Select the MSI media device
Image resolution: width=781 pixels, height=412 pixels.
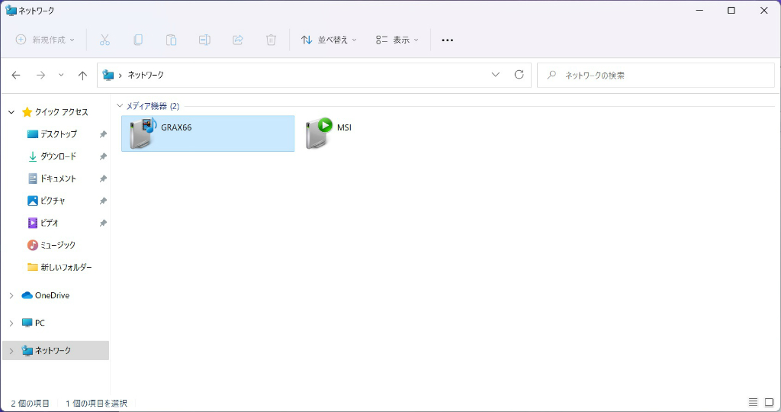click(329, 133)
